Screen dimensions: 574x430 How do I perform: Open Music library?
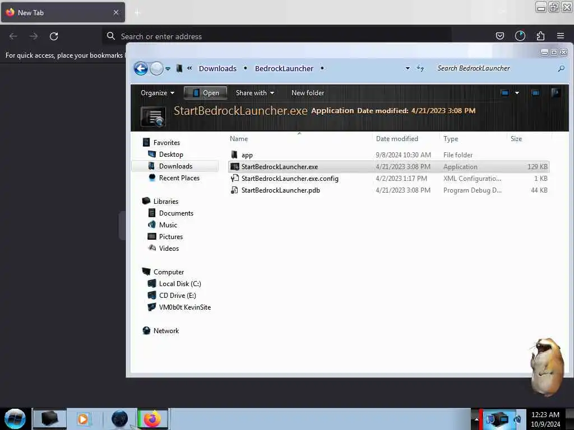tap(168, 225)
